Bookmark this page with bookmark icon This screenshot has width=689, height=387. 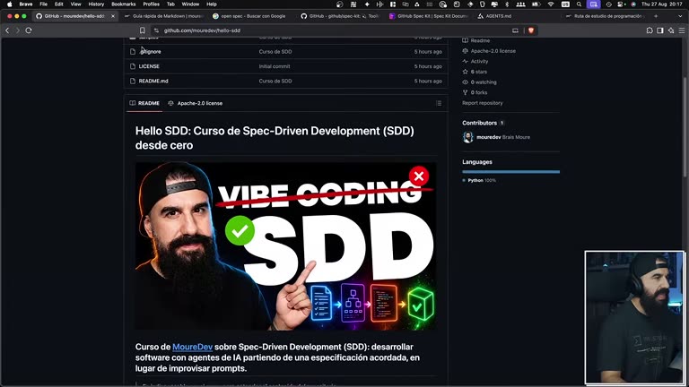tap(143, 30)
